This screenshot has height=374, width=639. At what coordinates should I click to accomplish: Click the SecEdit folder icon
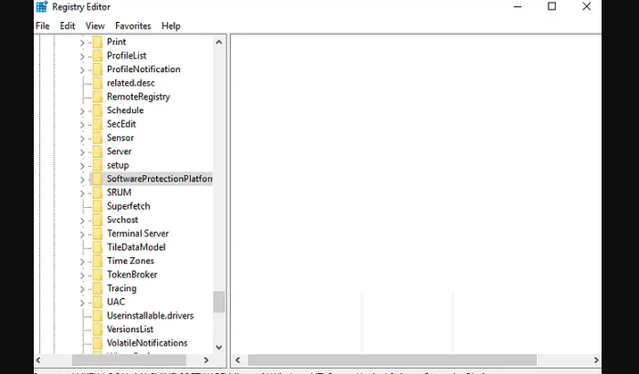pos(98,124)
